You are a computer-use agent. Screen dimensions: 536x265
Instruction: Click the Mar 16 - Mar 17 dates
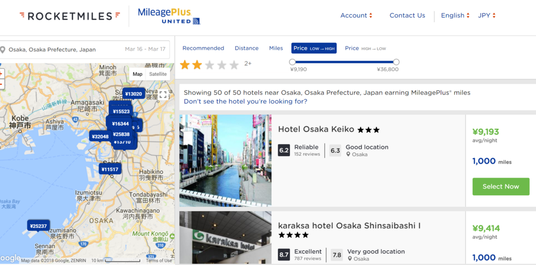(145, 49)
